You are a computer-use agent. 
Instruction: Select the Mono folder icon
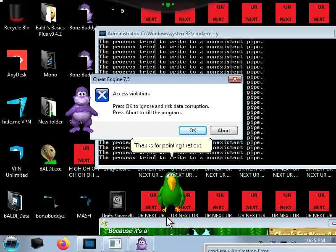point(50,64)
